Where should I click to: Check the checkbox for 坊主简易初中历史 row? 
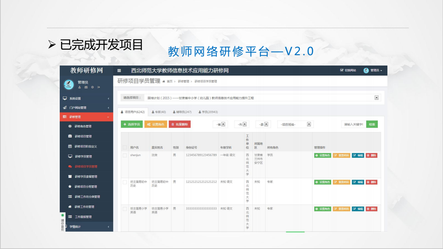pos(125,182)
